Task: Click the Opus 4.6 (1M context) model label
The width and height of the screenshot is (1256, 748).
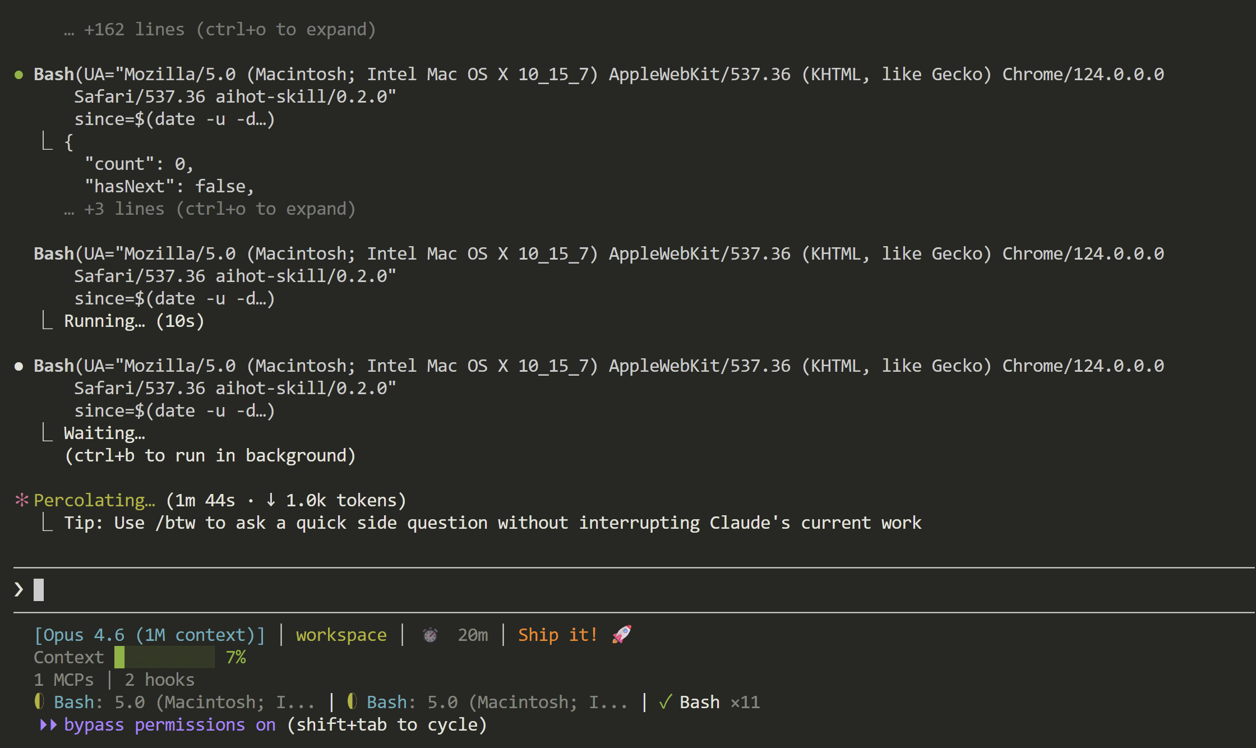Action: pyautogui.click(x=150, y=635)
